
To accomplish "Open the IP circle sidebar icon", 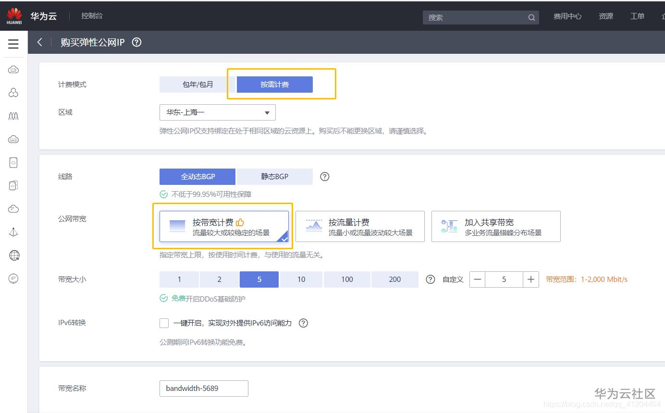I will pyautogui.click(x=13, y=279).
